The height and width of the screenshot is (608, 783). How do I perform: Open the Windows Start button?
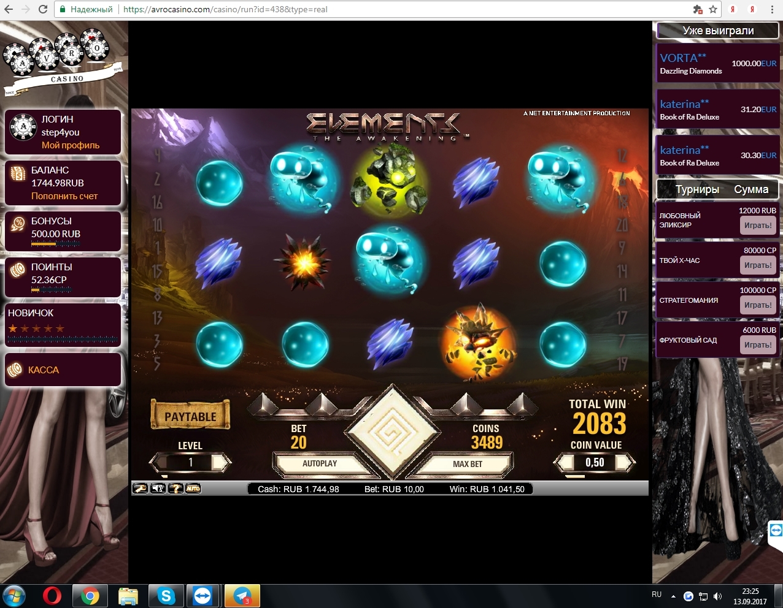pyautogui.click(x=15, y=596)
